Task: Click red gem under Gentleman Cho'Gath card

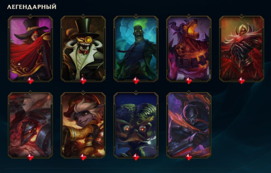Action: coord(83,81)
